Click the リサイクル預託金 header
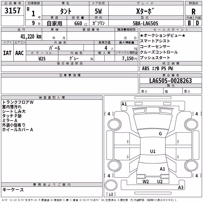The height and width of the screenshot is (203, 203). [126, 53]
